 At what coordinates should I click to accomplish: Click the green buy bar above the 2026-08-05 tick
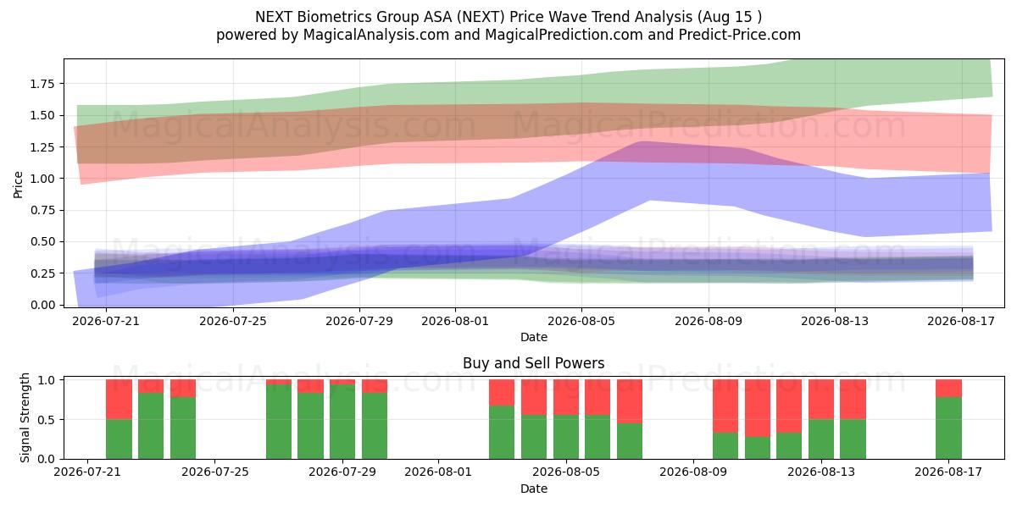[566, 437]
